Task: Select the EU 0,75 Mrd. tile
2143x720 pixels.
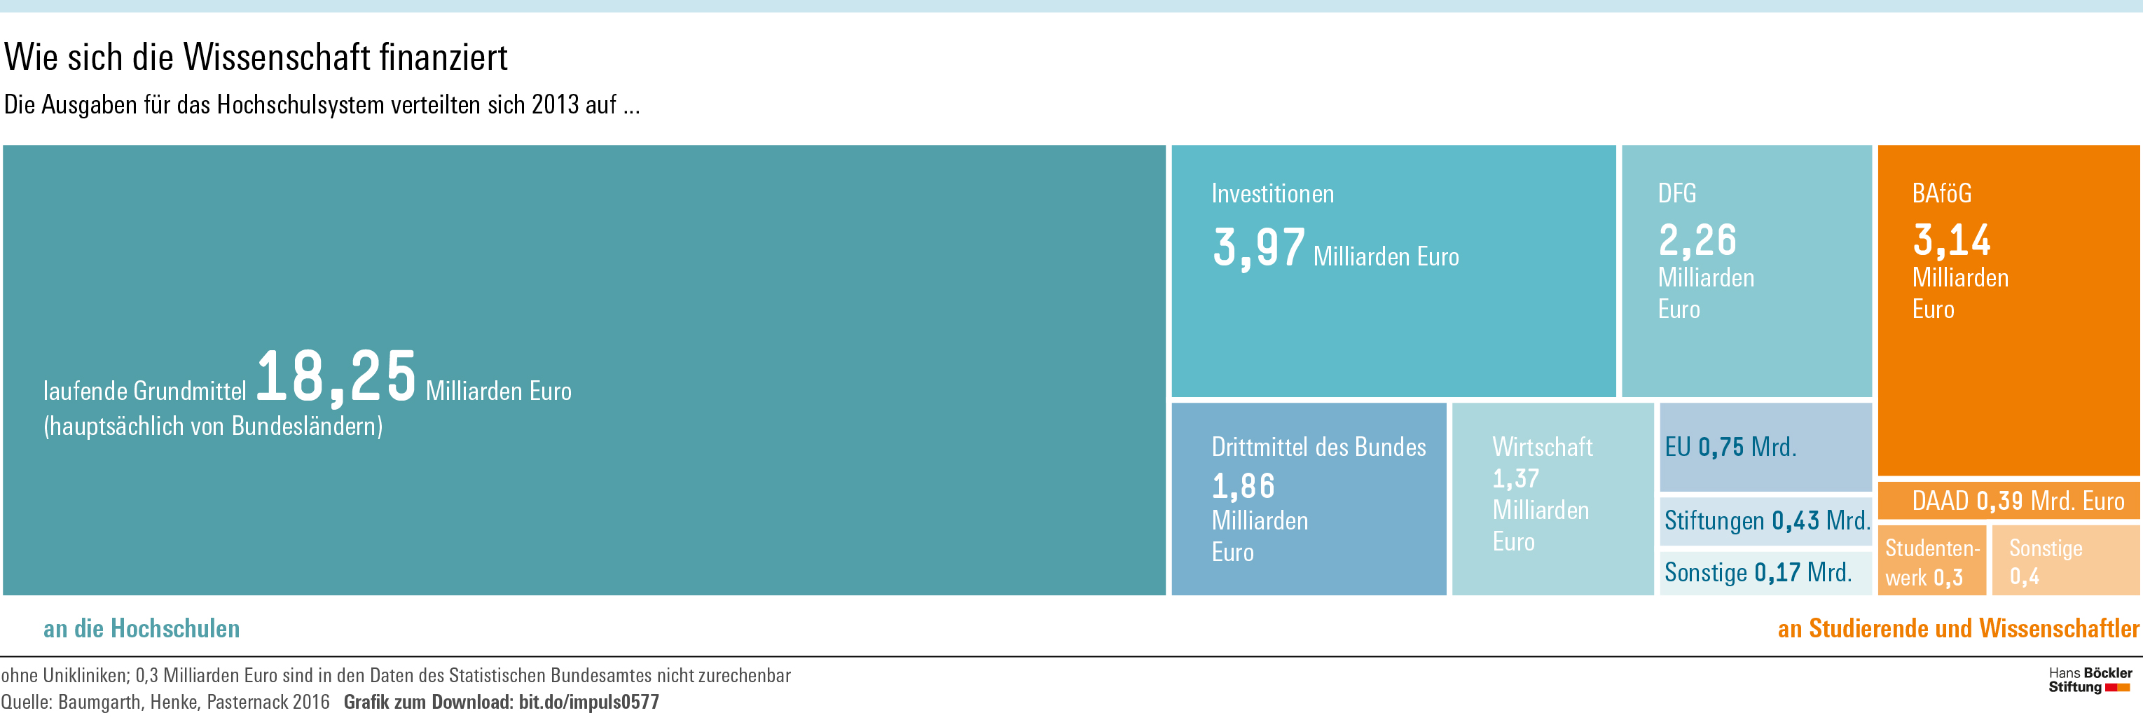Action: pos(1765,448)
